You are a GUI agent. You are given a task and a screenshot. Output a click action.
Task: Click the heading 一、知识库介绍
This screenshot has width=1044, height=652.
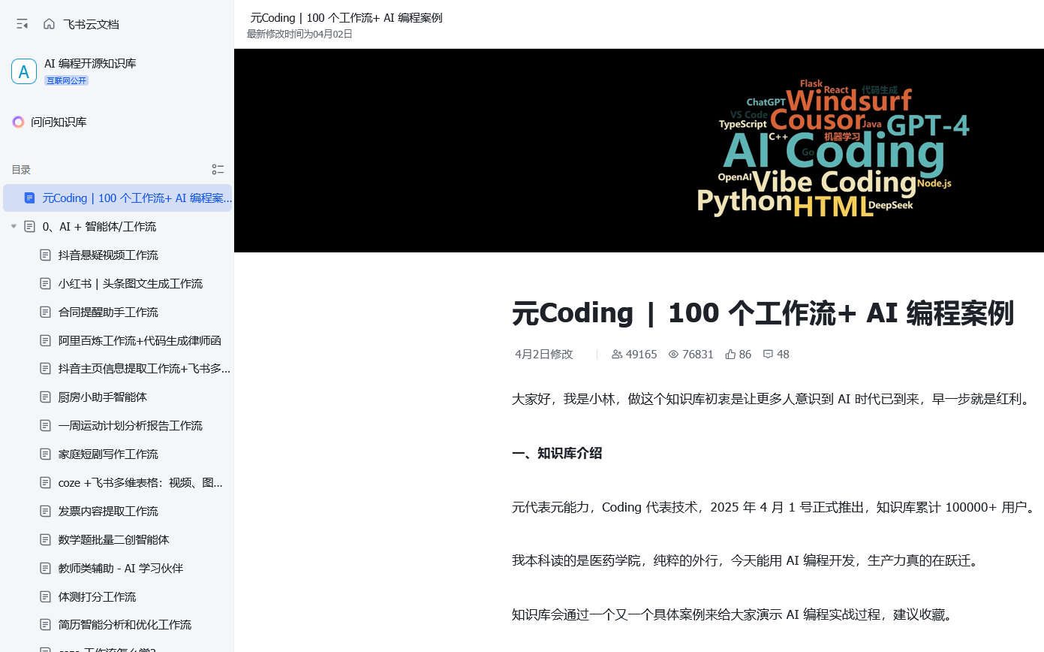pos(557,454)
